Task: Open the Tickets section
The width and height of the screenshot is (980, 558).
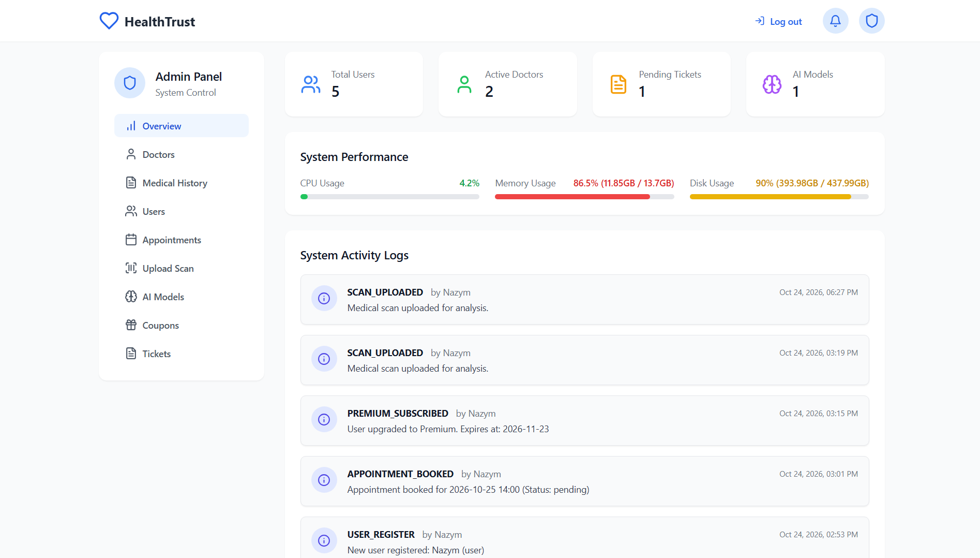Action: pyautogui.click(x=182, y=354)
